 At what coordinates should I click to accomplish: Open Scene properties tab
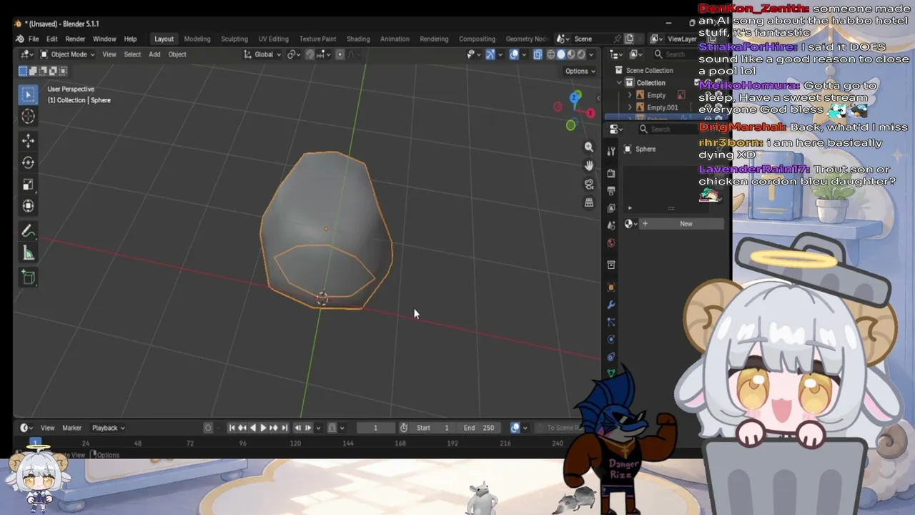coord(611,225)
